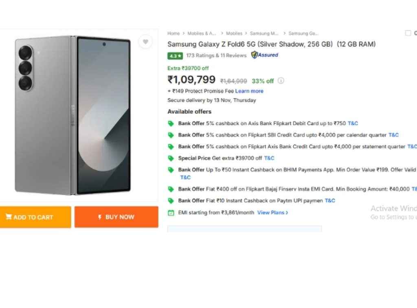Click the offer tag icon for Axis Debit Card
The height and width of the screenshot is (308, 417).
[x=171, y=123]
